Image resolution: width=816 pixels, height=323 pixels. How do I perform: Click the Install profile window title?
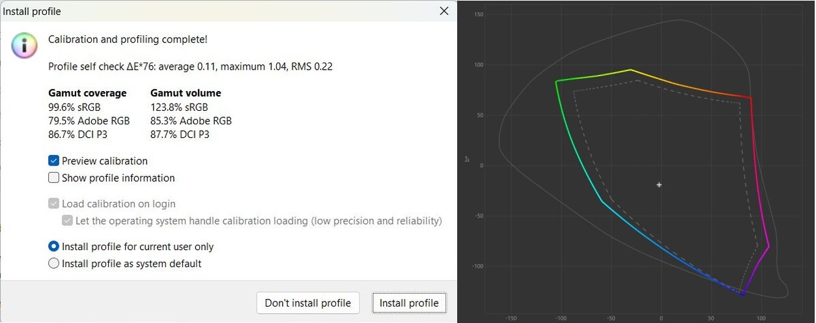point(32,11)
